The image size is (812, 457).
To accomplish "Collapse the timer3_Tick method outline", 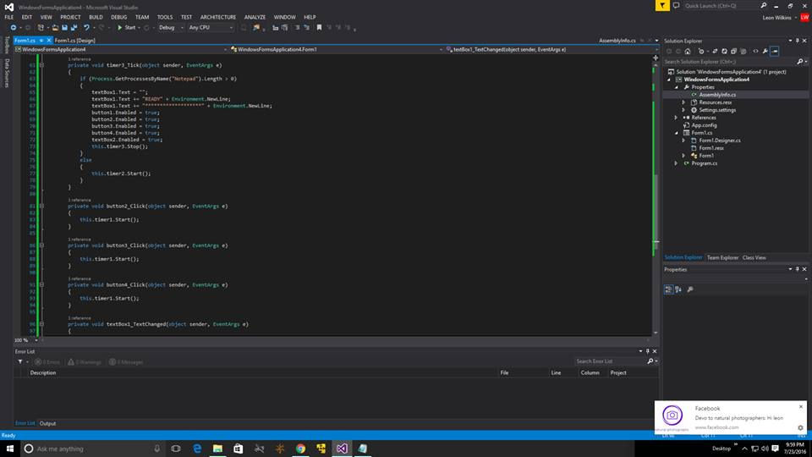I will [x=42, y=65].
